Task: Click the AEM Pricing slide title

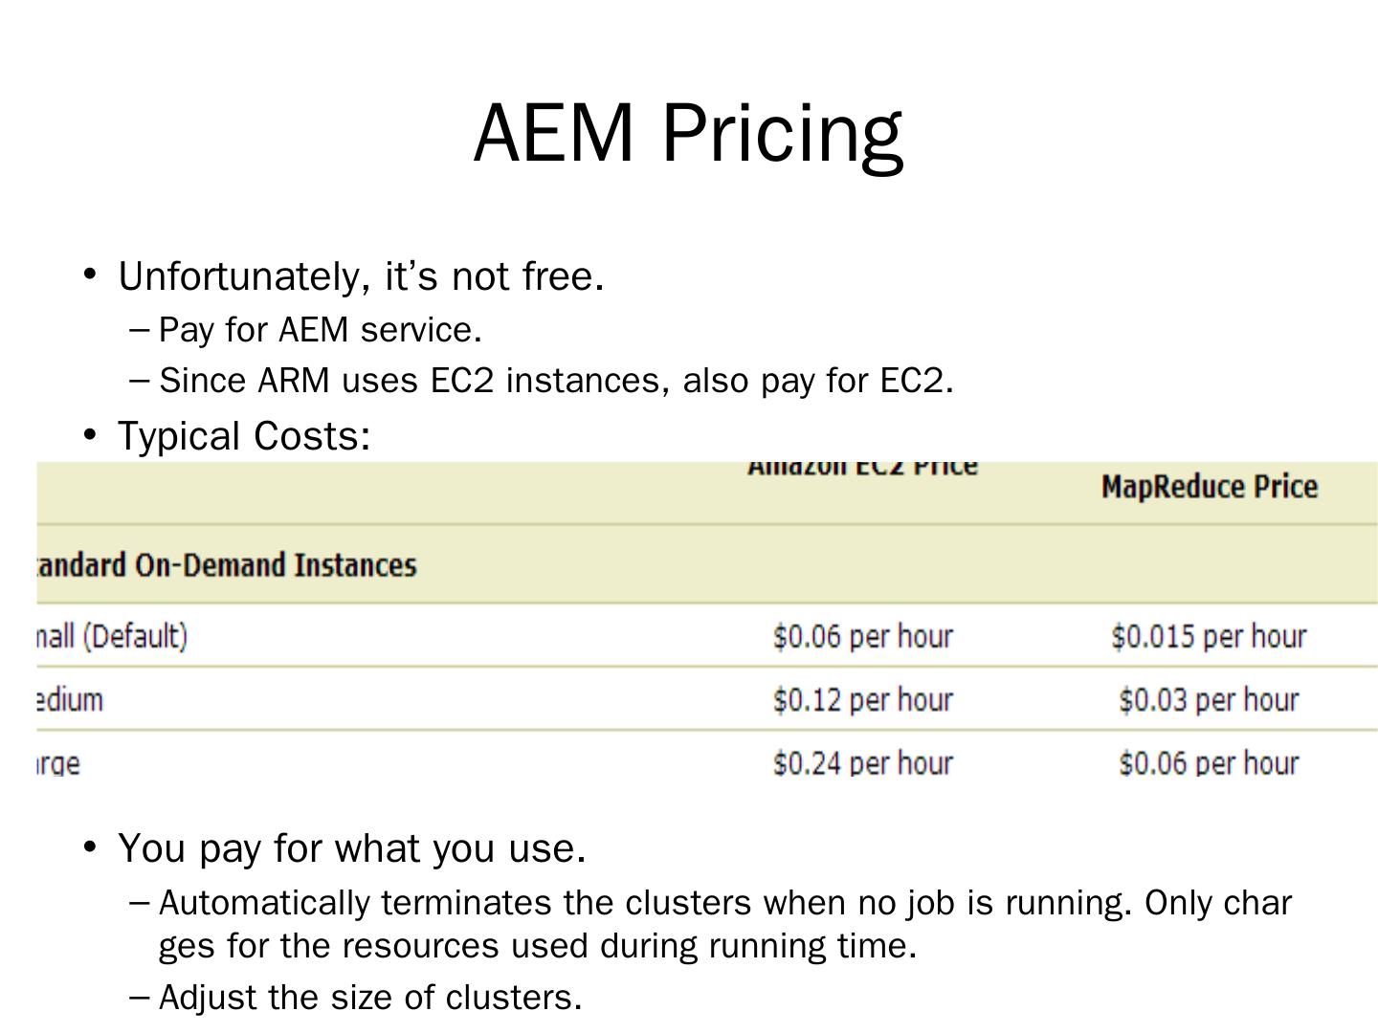Action: [688, 132]
